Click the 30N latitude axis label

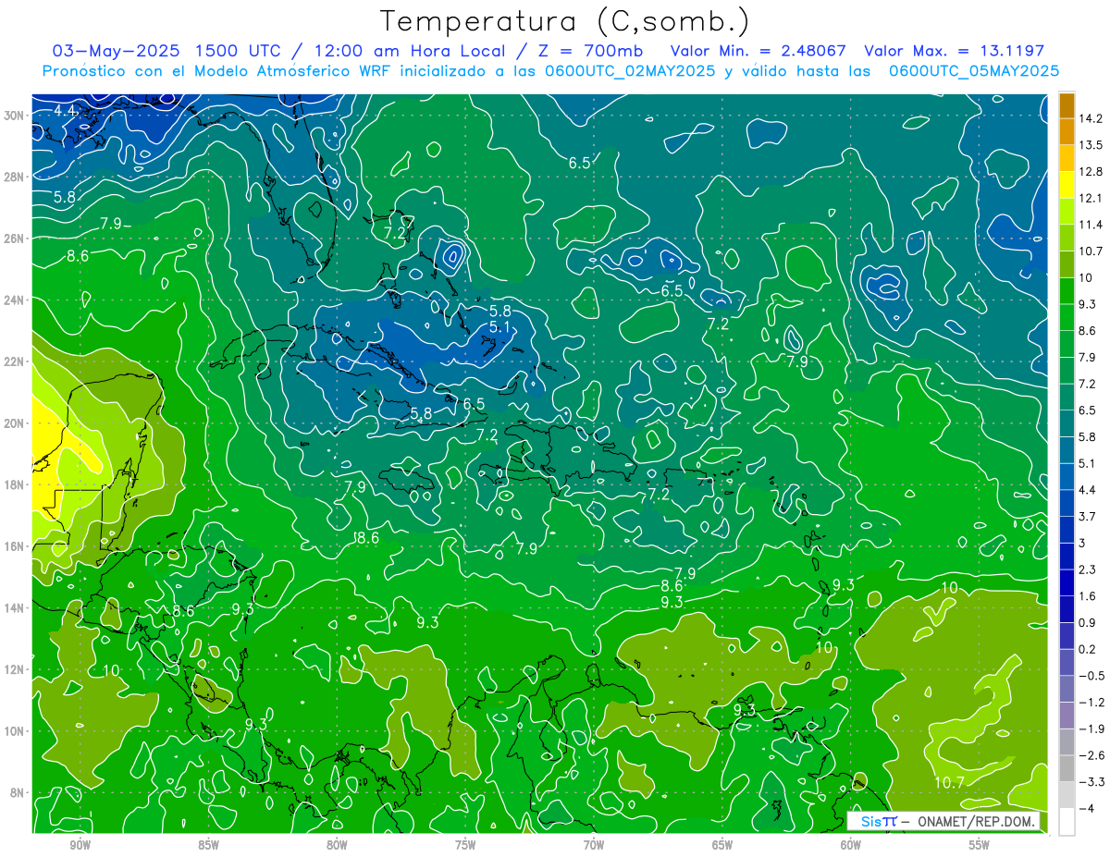15,115
